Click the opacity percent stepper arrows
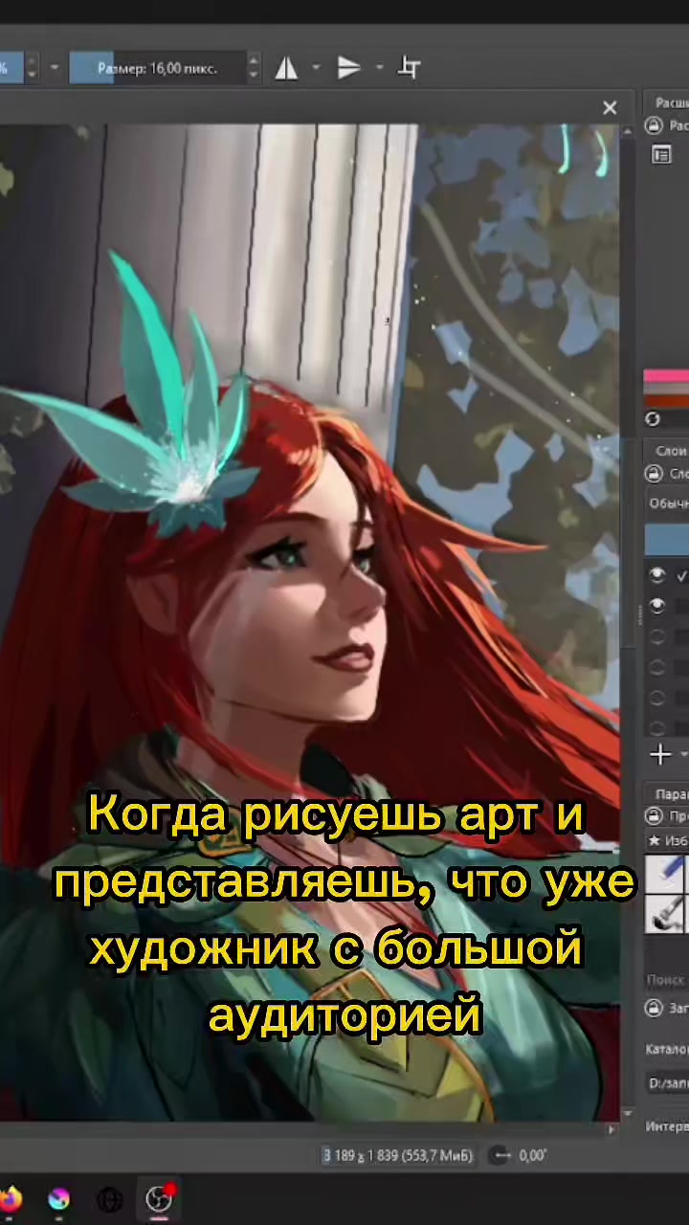 pyautogui.click(x=32, y=68)
